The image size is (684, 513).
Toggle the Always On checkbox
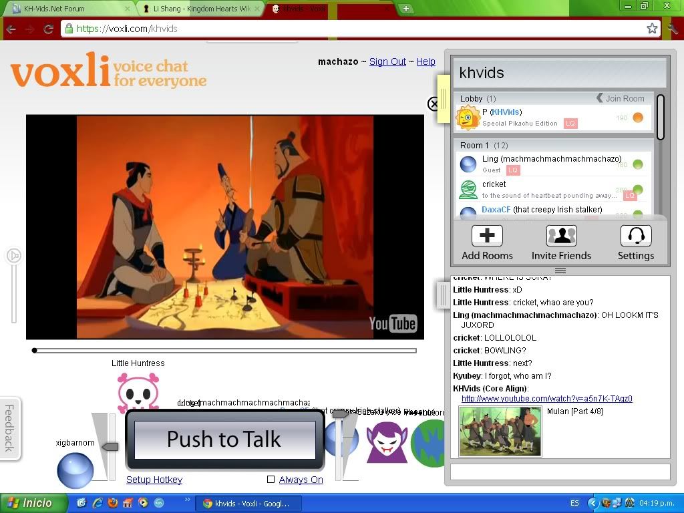pyautogui.click(x=271, y=480)
